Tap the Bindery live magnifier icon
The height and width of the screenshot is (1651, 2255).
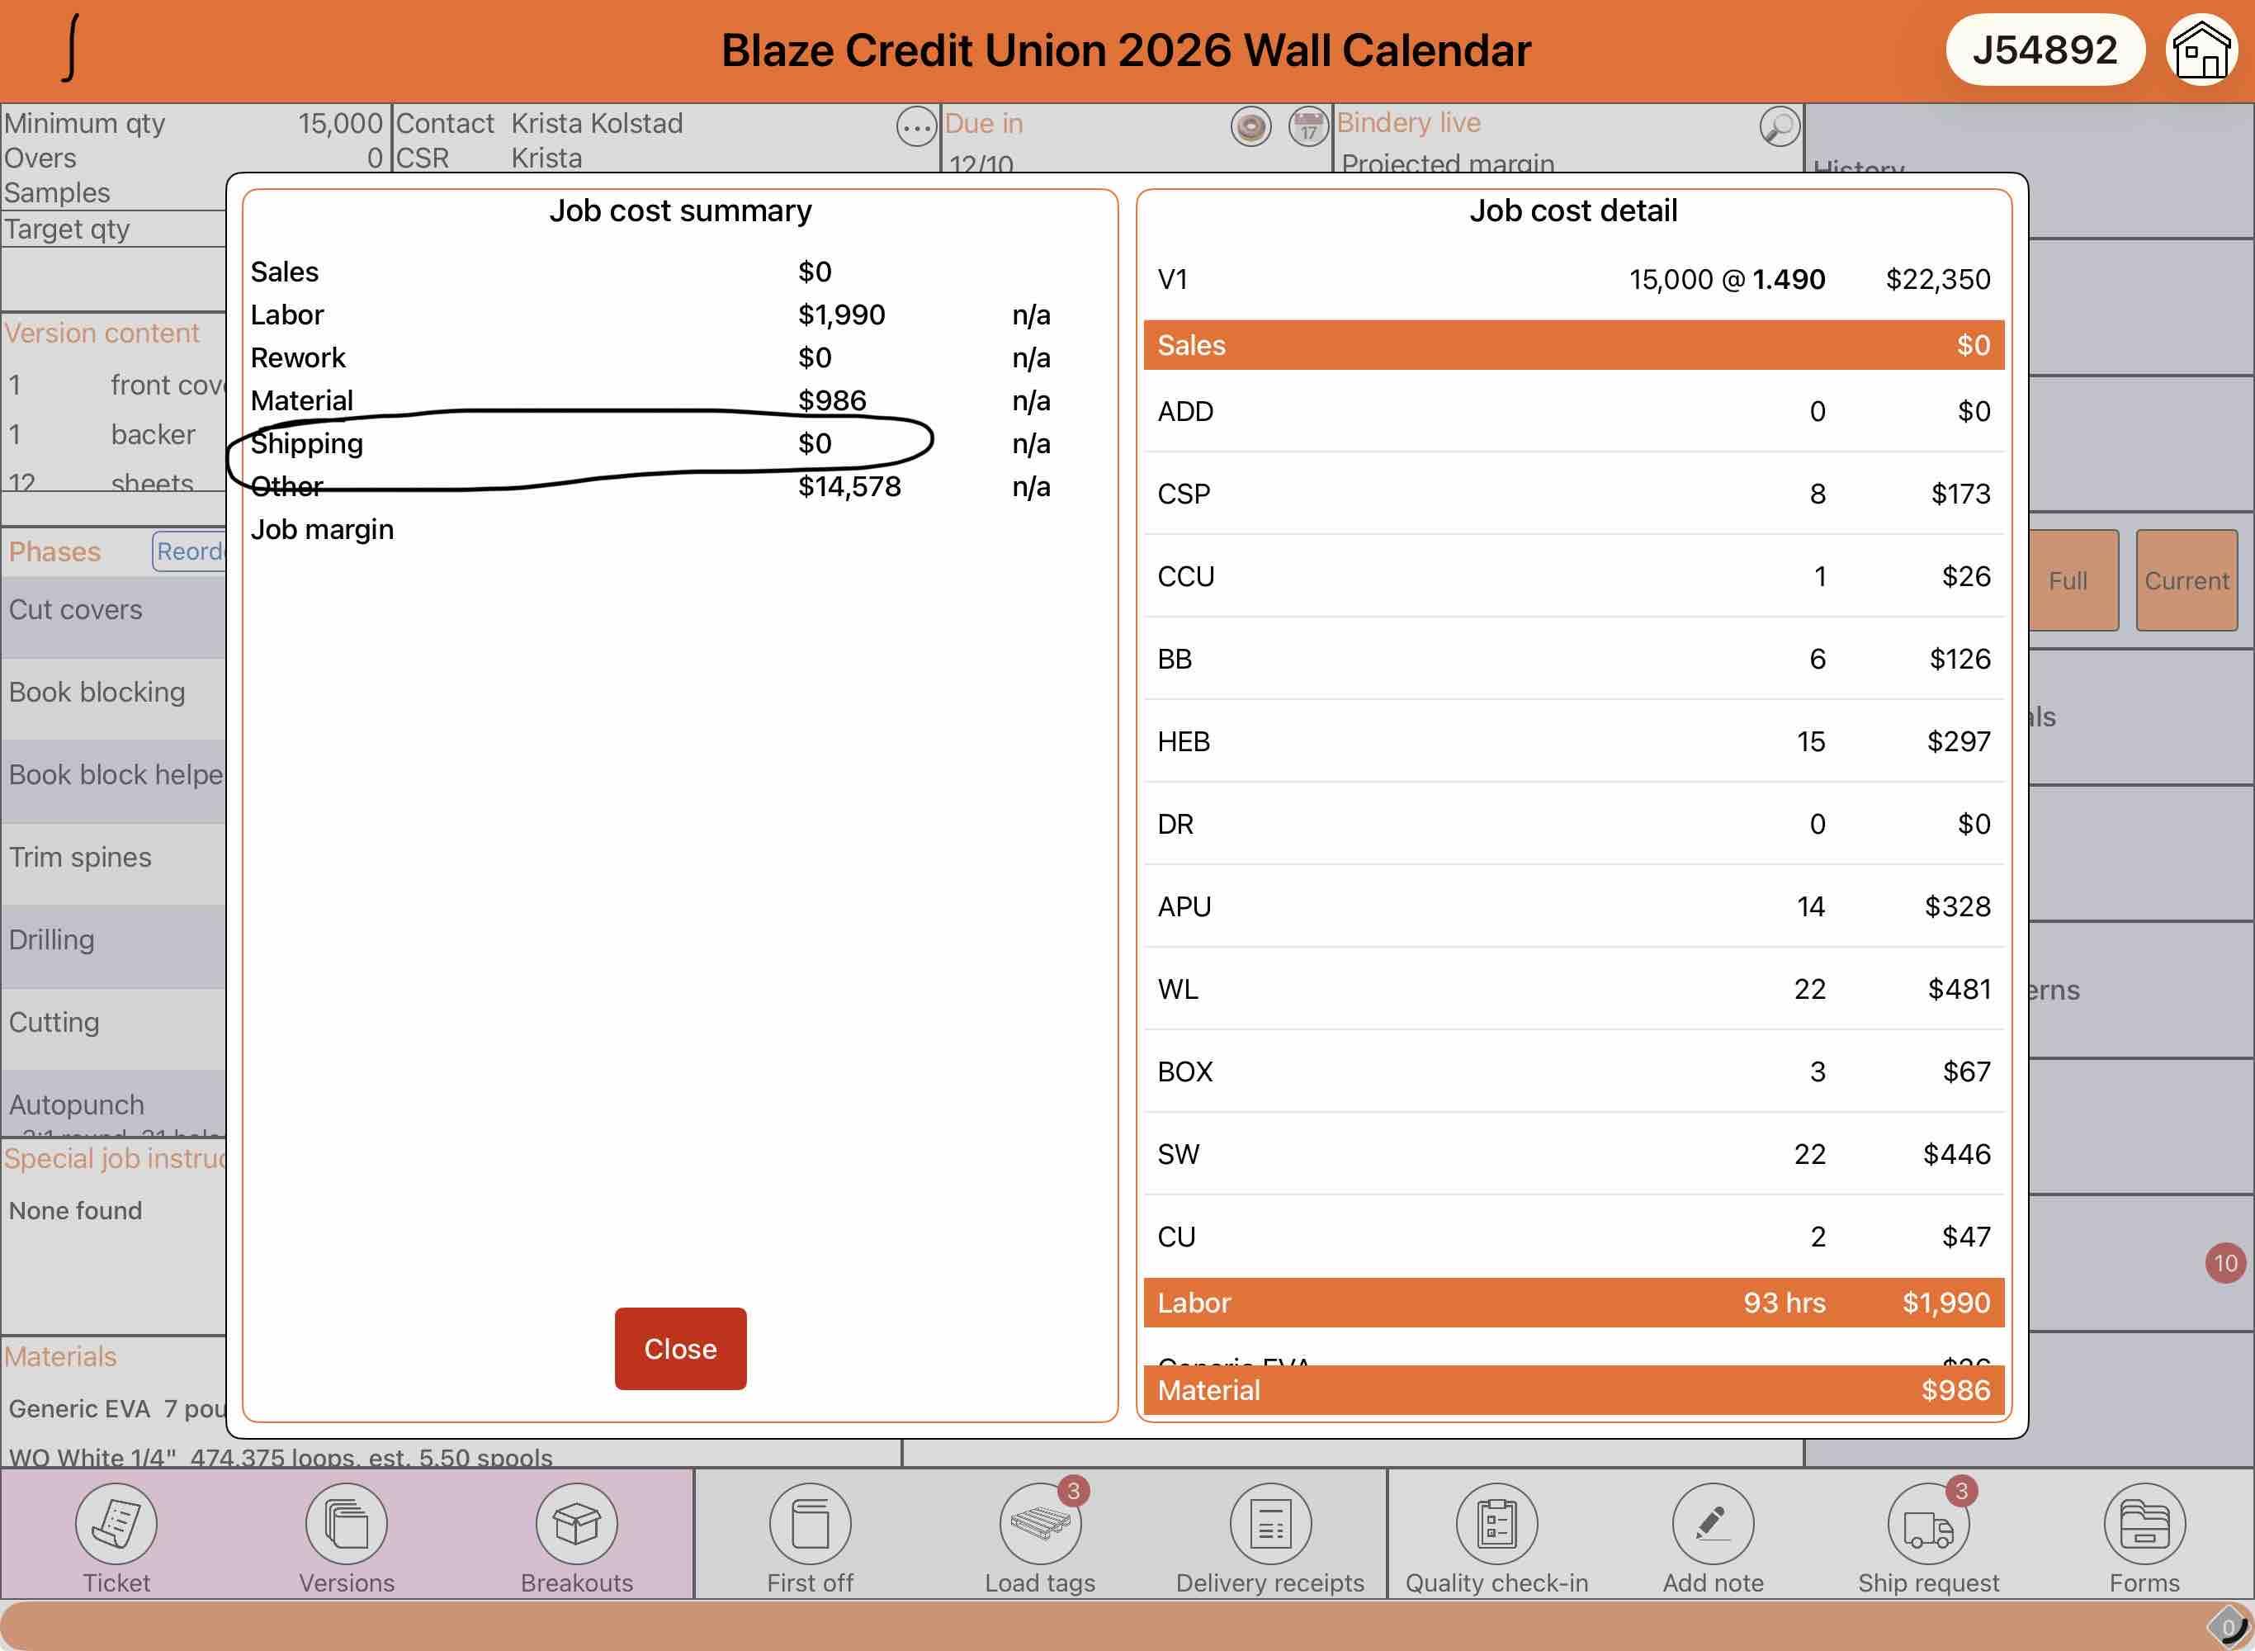(1780, 127)
